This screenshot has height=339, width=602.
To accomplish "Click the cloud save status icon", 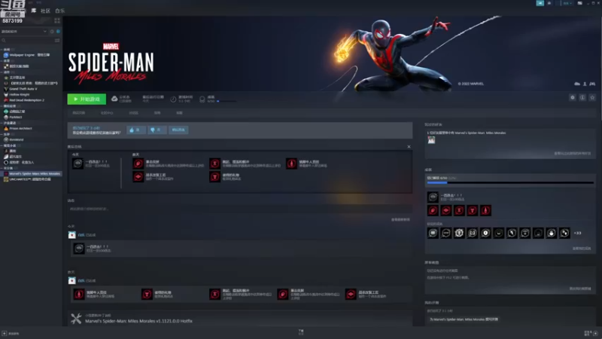I will click(114, 99).
